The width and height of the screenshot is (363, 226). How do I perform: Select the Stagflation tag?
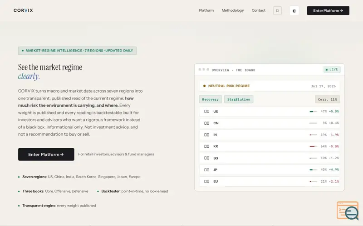point(239,99)
